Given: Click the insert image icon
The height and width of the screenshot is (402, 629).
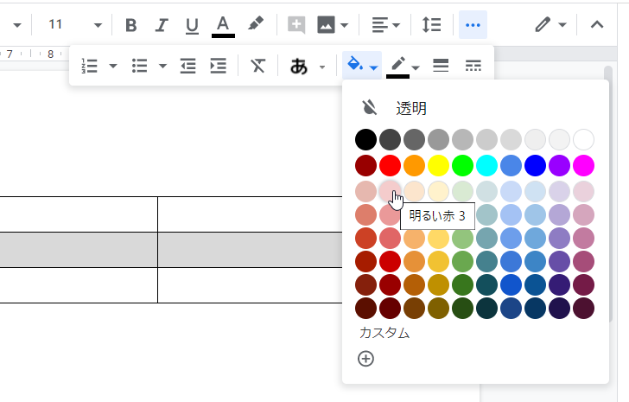Looking at the screenshot, I should click(x=326, y=25).
